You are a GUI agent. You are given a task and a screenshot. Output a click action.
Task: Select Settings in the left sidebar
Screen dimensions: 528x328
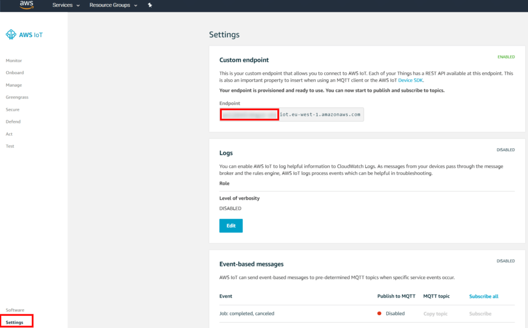point(15,322)
